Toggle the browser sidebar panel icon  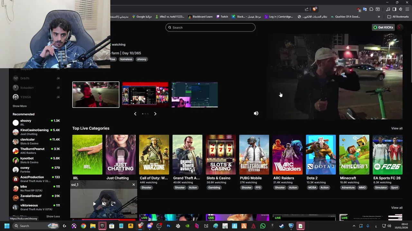(x=394, y=9)
